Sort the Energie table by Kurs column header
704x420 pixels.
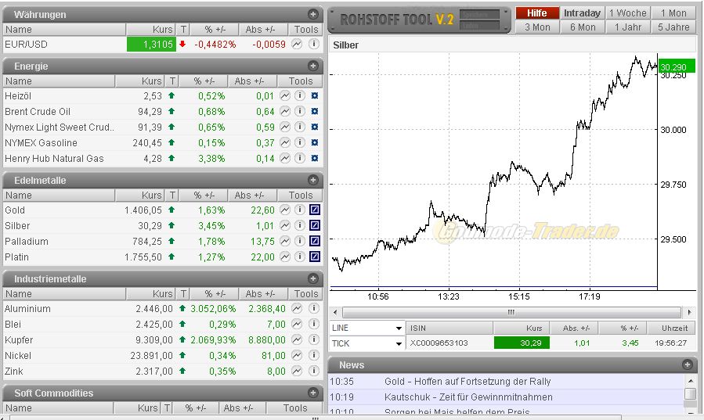(140, 81)
